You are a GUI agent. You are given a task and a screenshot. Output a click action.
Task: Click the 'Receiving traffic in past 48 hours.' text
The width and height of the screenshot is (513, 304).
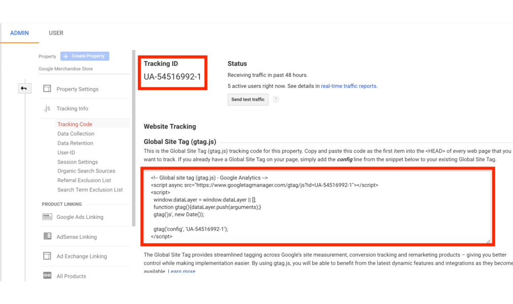coord(267,75)
